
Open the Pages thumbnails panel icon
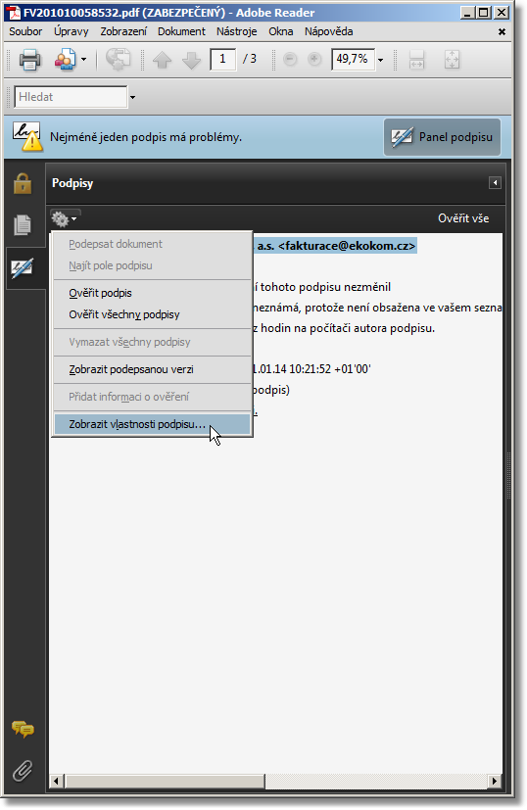(23, 224)
